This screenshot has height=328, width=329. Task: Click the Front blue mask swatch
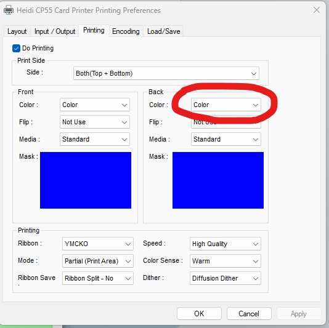(86, 180)
